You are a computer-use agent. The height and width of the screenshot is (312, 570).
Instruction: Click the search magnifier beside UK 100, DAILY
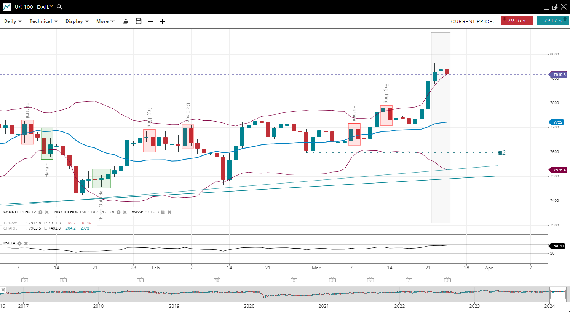pos(59,7)
